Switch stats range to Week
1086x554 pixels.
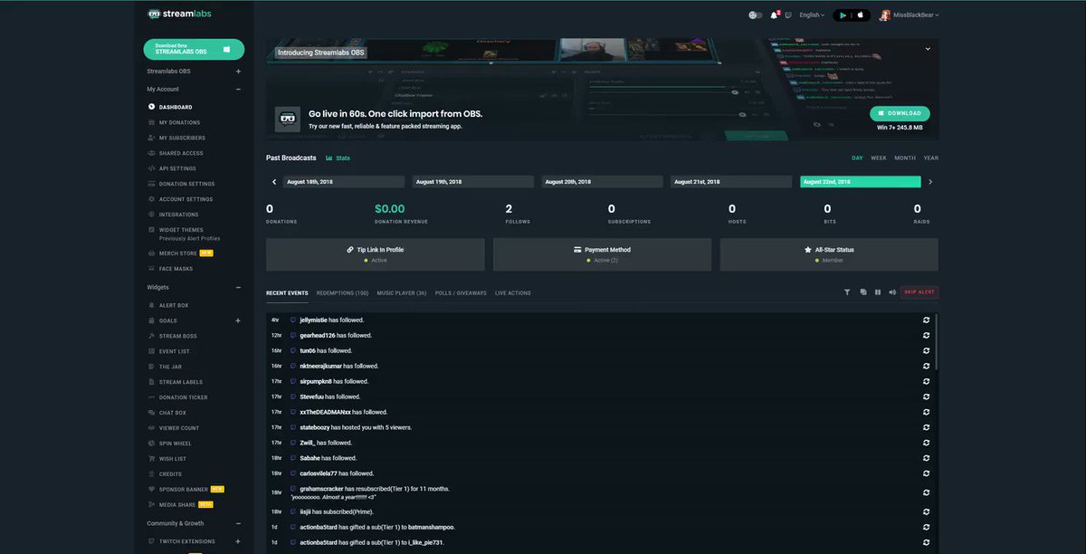(x=879, y=158)
